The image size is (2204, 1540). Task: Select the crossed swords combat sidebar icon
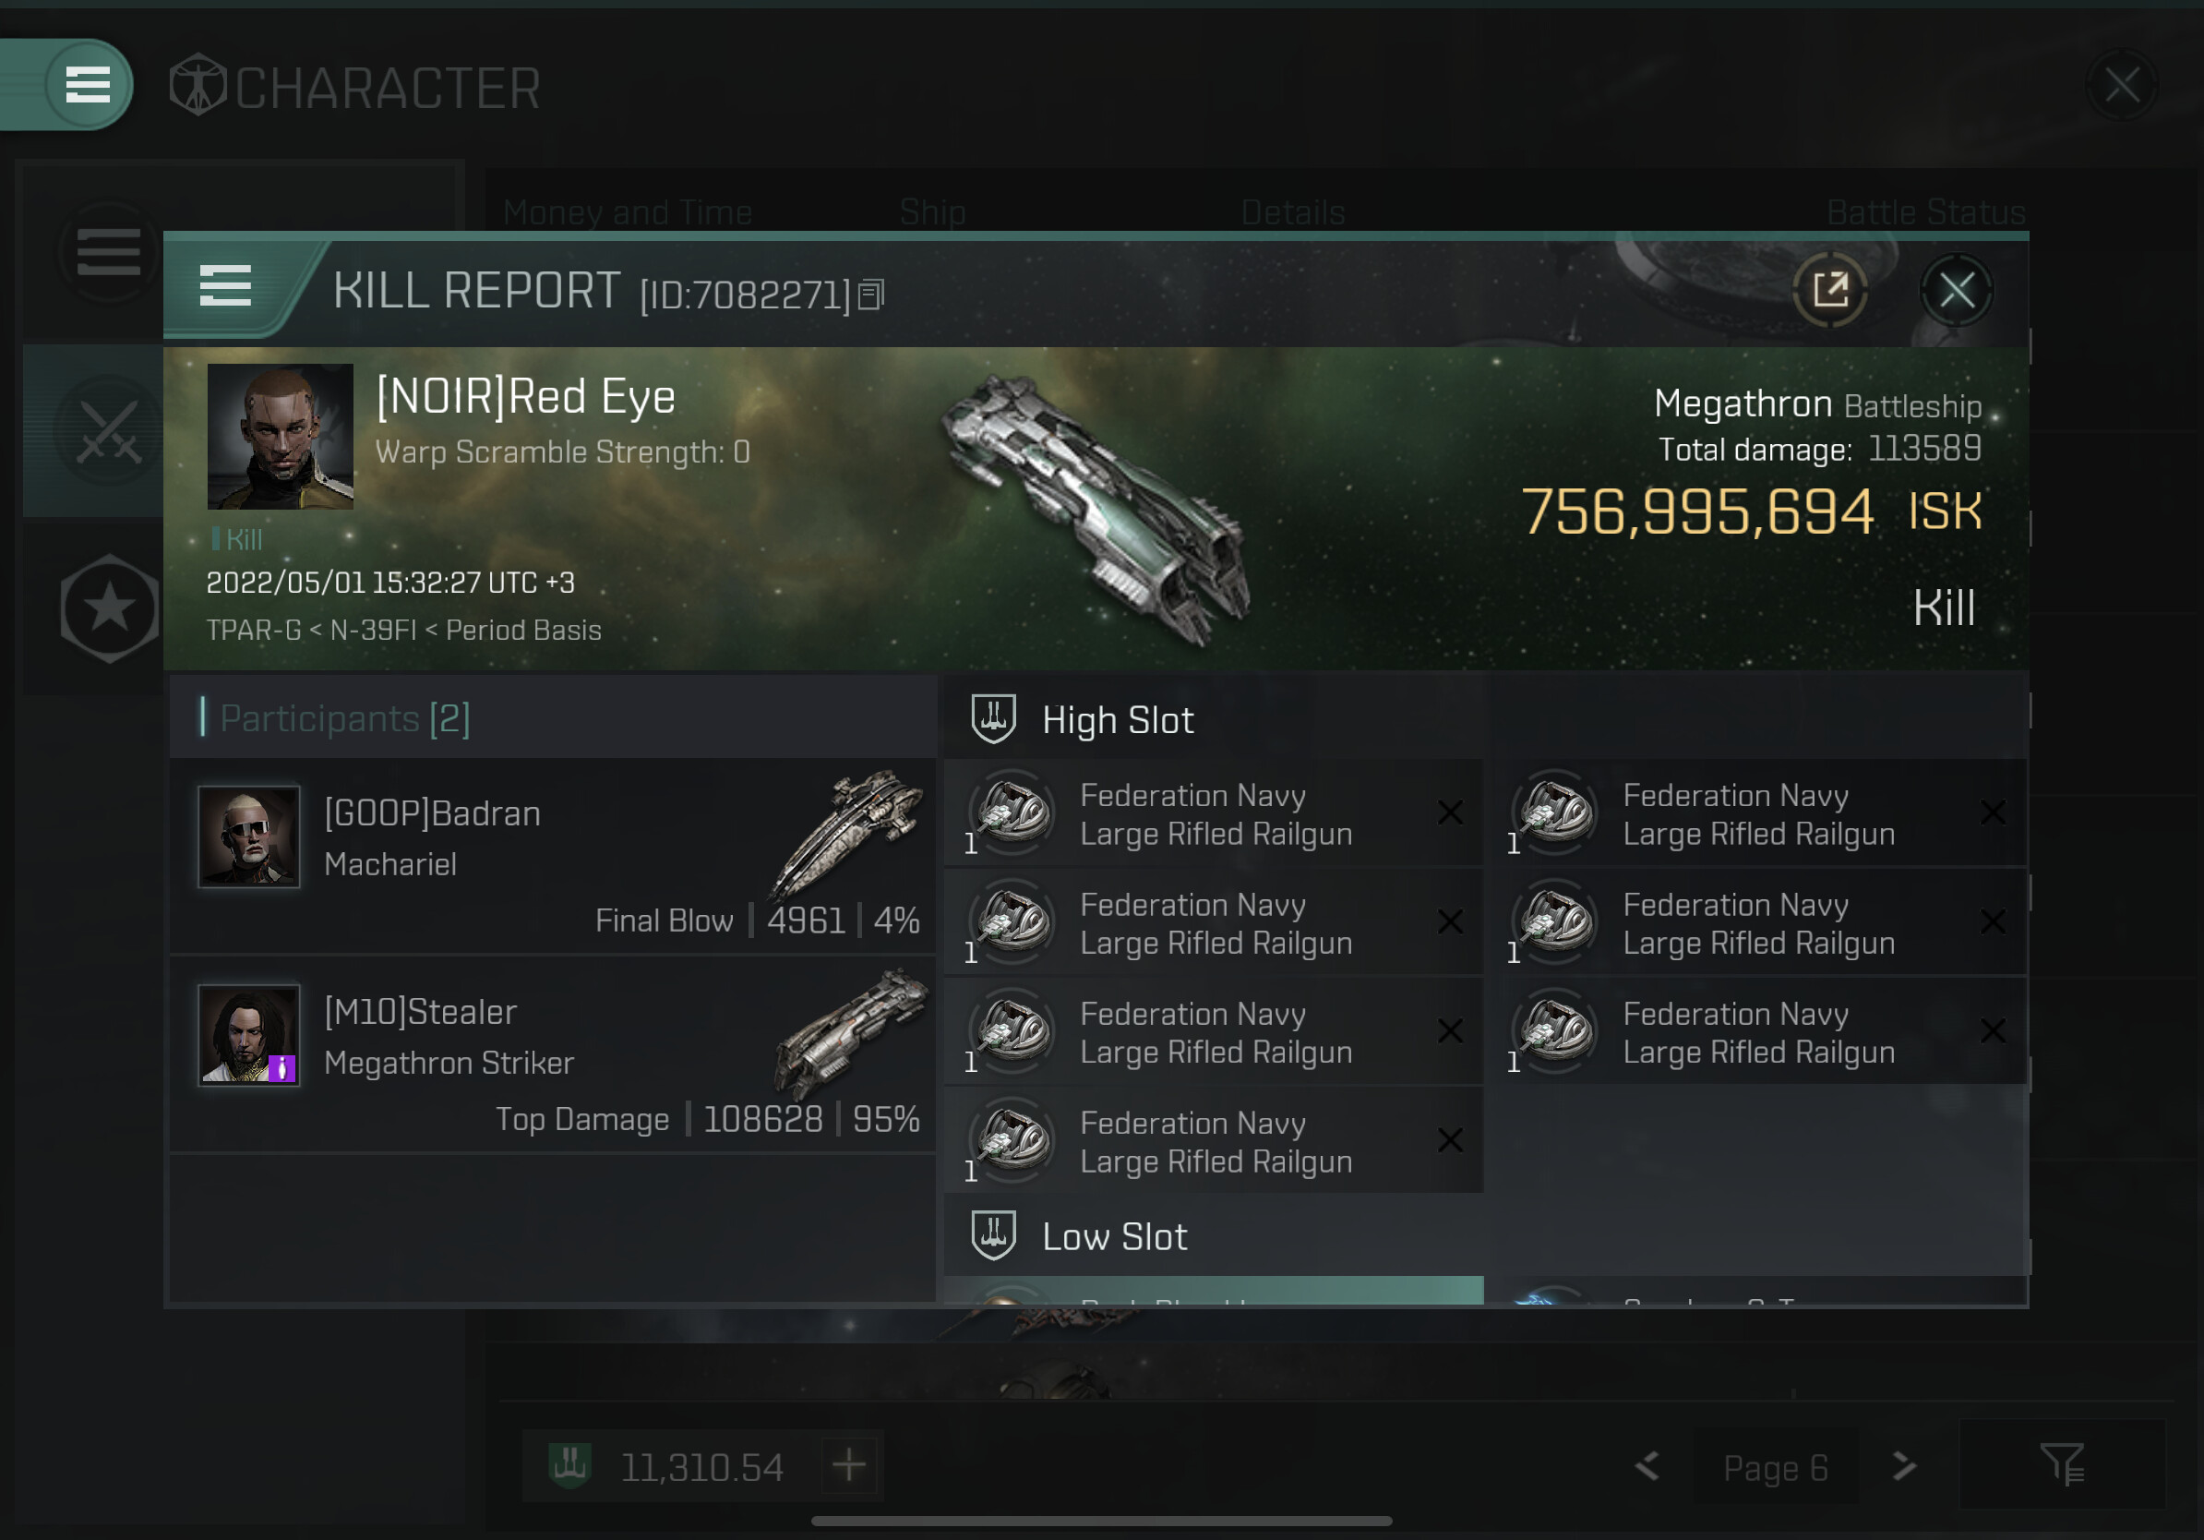click(109, 432)
